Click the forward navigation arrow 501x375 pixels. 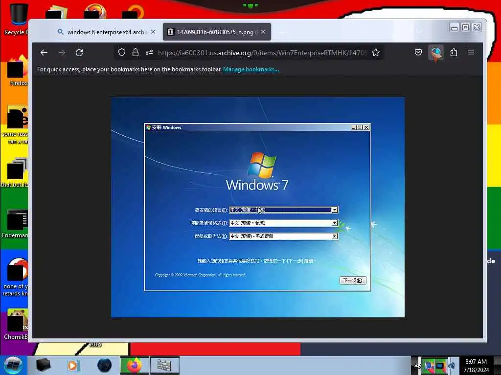(62, 53)
